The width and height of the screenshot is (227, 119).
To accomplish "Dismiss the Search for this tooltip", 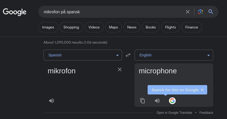I will tap(202, 90).
